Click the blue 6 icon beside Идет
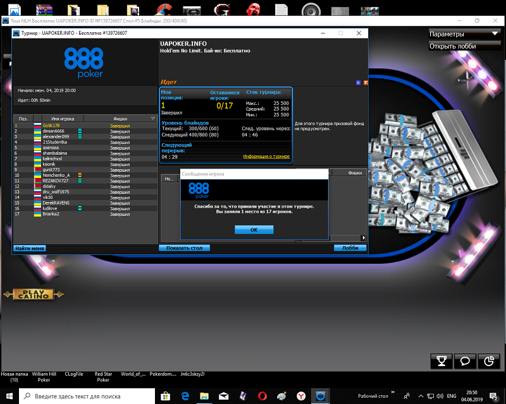506x404 pixels. coord(358,83)
